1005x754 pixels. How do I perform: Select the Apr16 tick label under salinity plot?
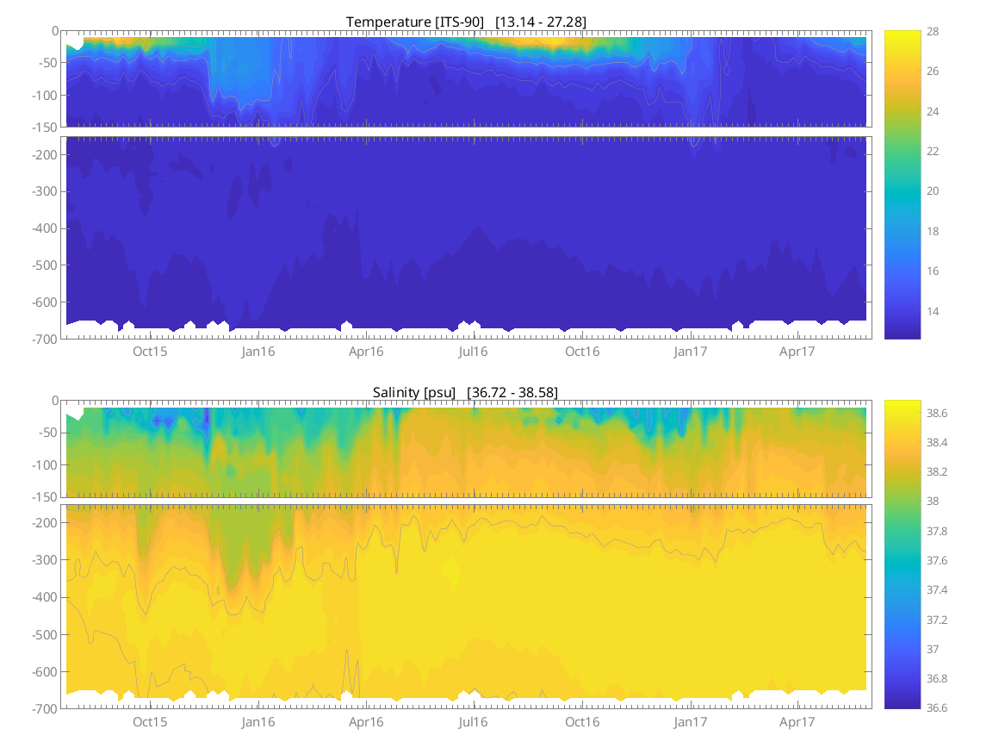pyautogui.click(x=366, y=721)
